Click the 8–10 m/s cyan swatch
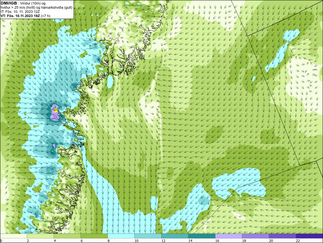The width and height of the screenshot is (323, 243). pyautogui.click(x=121, y=236)
